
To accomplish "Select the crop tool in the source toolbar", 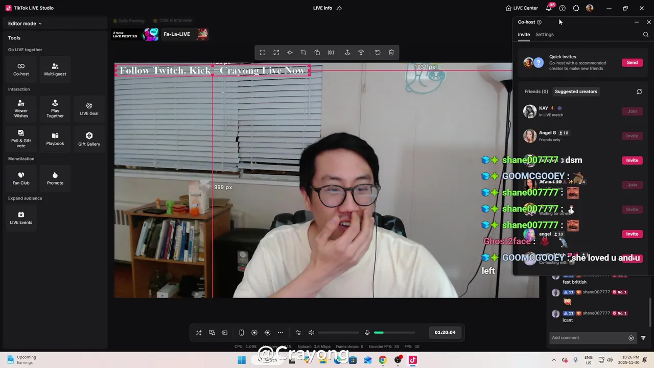I will point(303,53).
